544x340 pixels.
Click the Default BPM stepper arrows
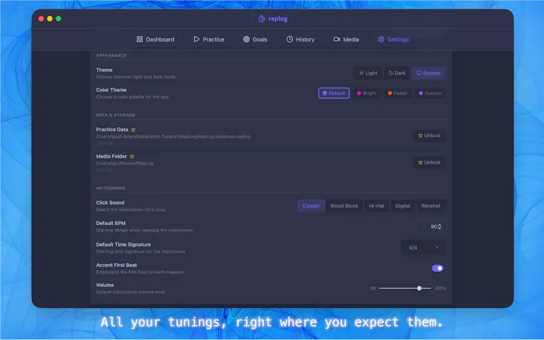[439, 226]
